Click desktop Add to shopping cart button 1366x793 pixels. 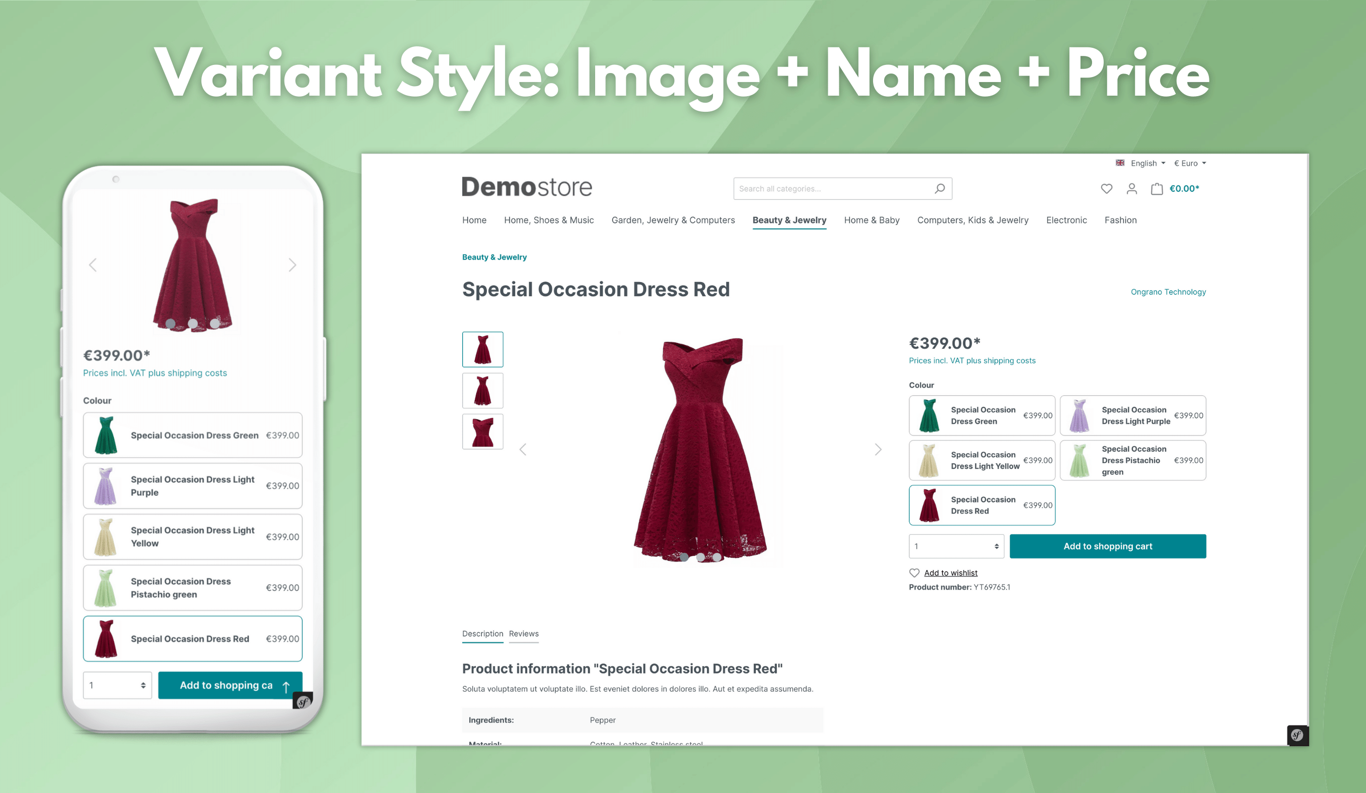(1107, 546)
